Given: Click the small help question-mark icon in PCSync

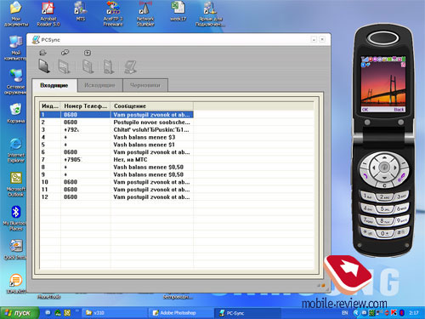Looking at the screenshot, I should (88, 53).
